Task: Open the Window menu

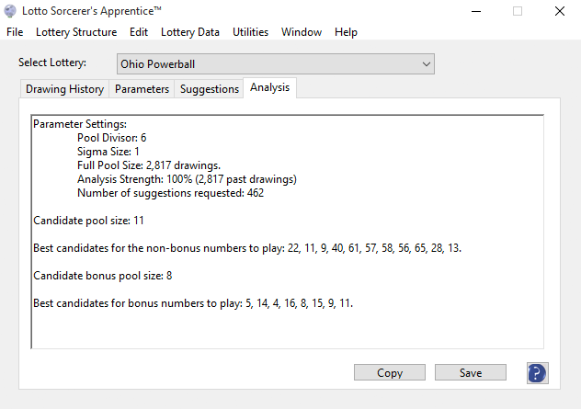Action: click(302, 32)
